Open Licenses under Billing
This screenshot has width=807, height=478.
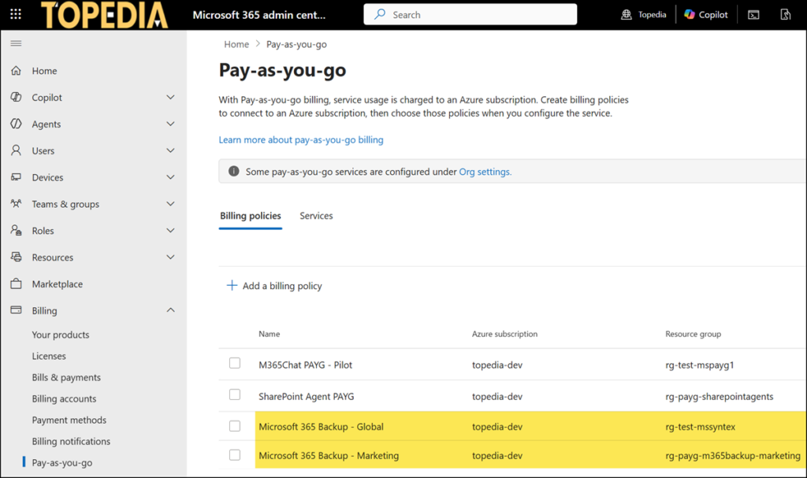[49, 356]
